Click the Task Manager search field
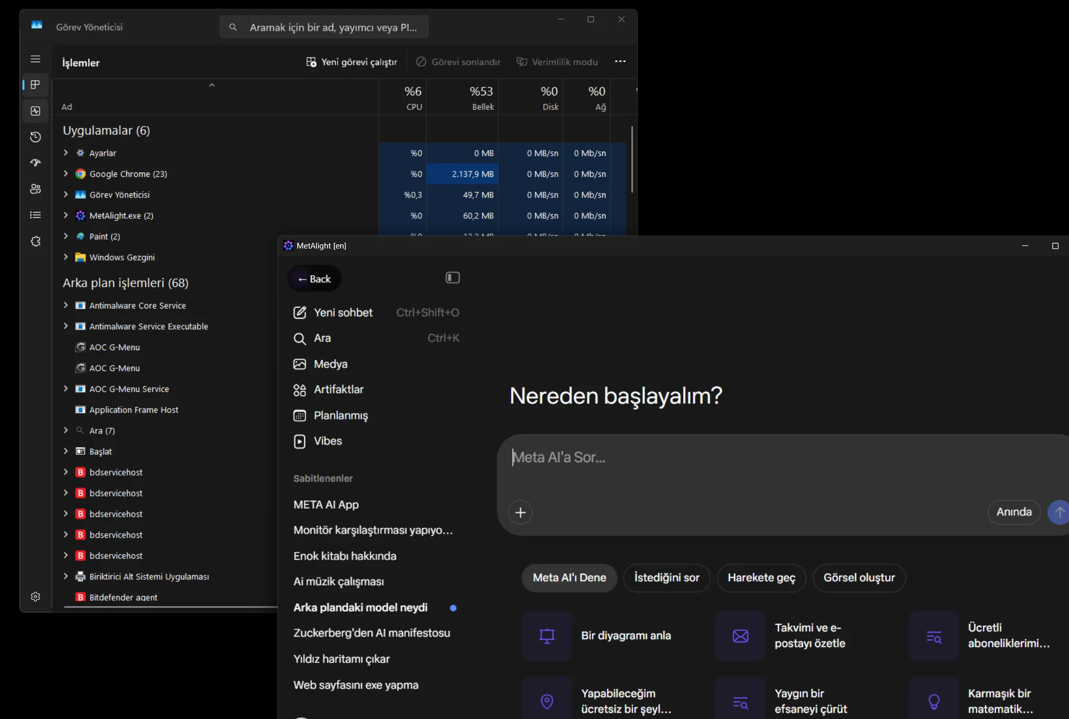 324,27
